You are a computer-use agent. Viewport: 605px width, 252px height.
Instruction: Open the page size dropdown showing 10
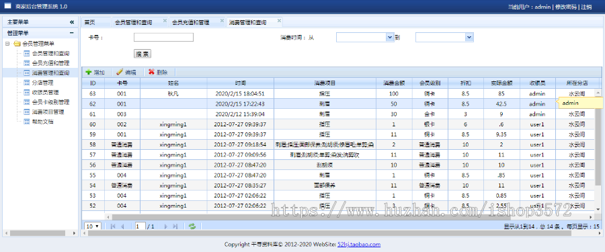click(93, 226)
